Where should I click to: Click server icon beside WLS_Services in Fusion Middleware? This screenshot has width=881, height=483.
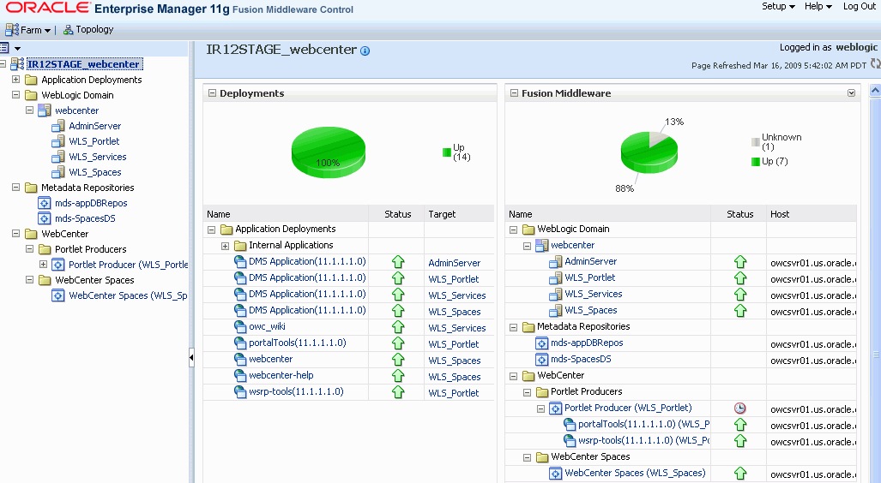pos(556,295)
